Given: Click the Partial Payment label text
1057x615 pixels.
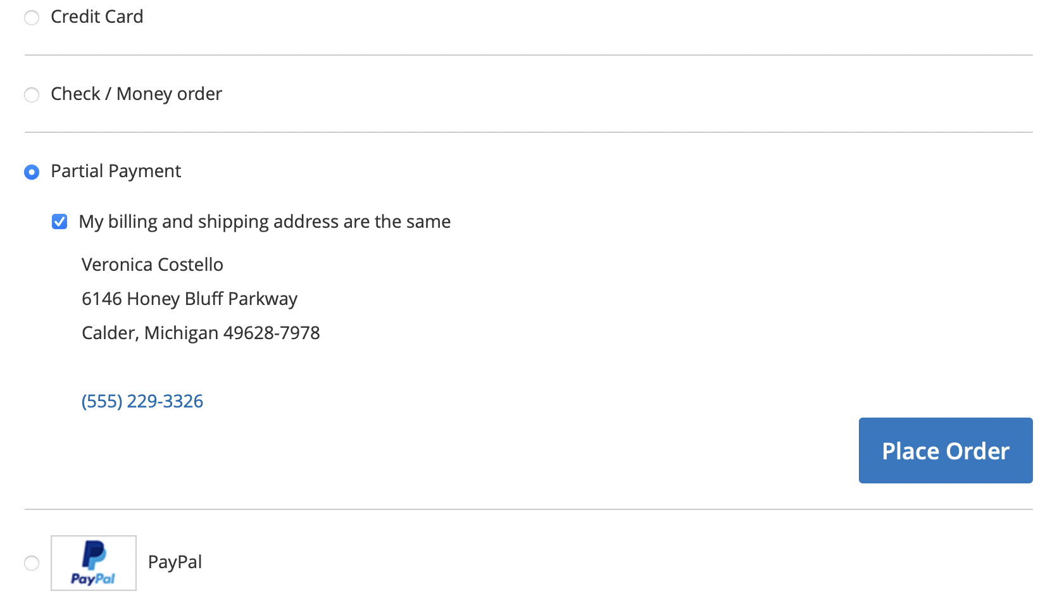Looking at the screenshot, I should pos(116,171).
